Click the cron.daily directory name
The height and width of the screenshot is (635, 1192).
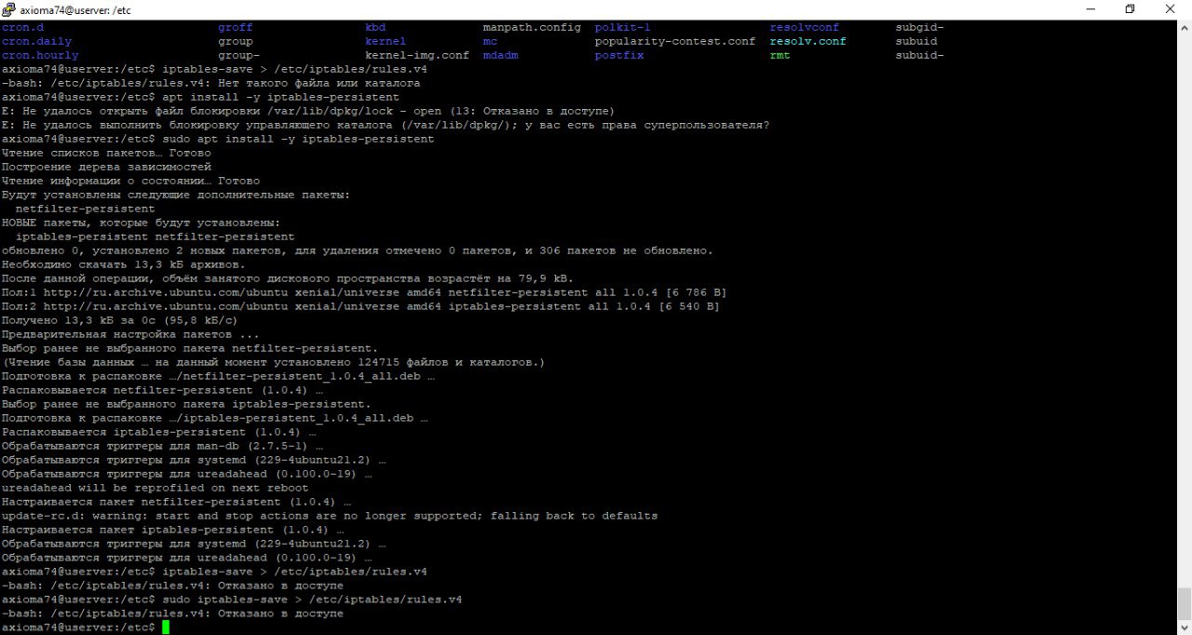click(x=36, y=41)
